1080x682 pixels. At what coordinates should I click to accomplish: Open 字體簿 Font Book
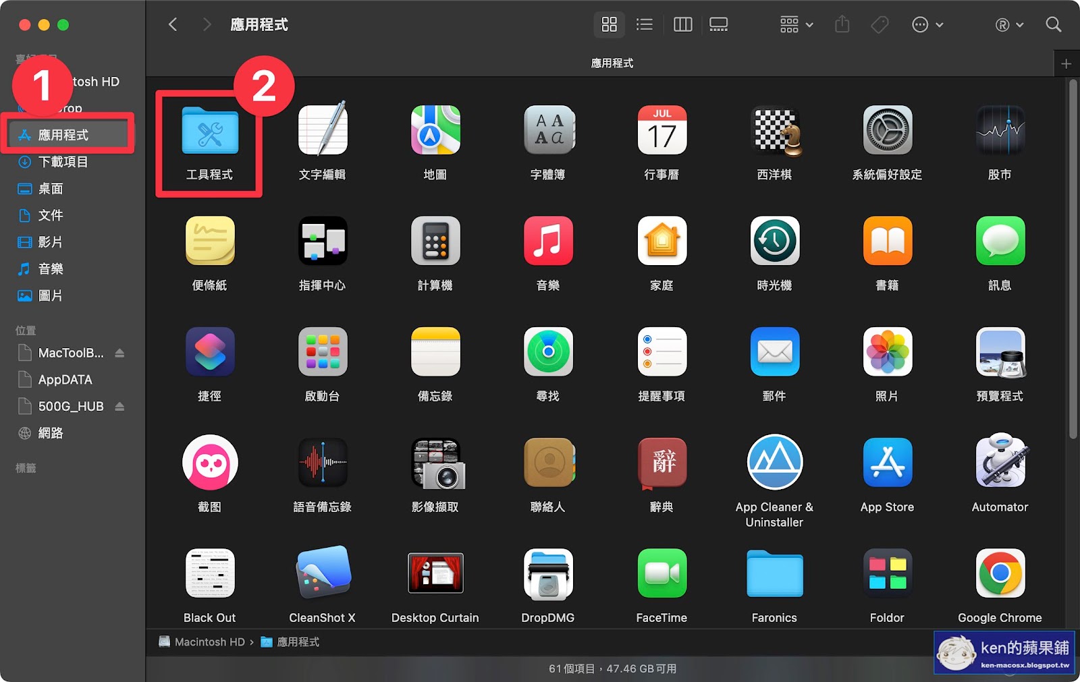coord(548,130)
